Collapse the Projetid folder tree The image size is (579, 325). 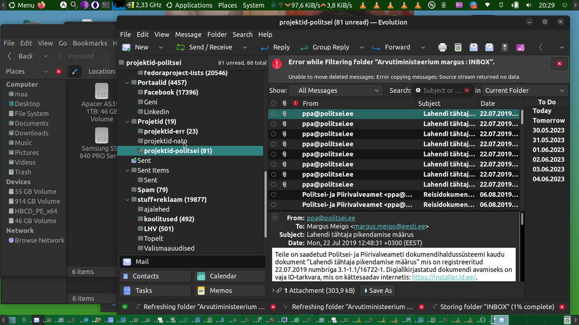127,122
